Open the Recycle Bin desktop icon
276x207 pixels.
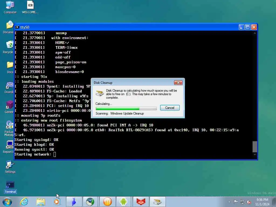8,47
